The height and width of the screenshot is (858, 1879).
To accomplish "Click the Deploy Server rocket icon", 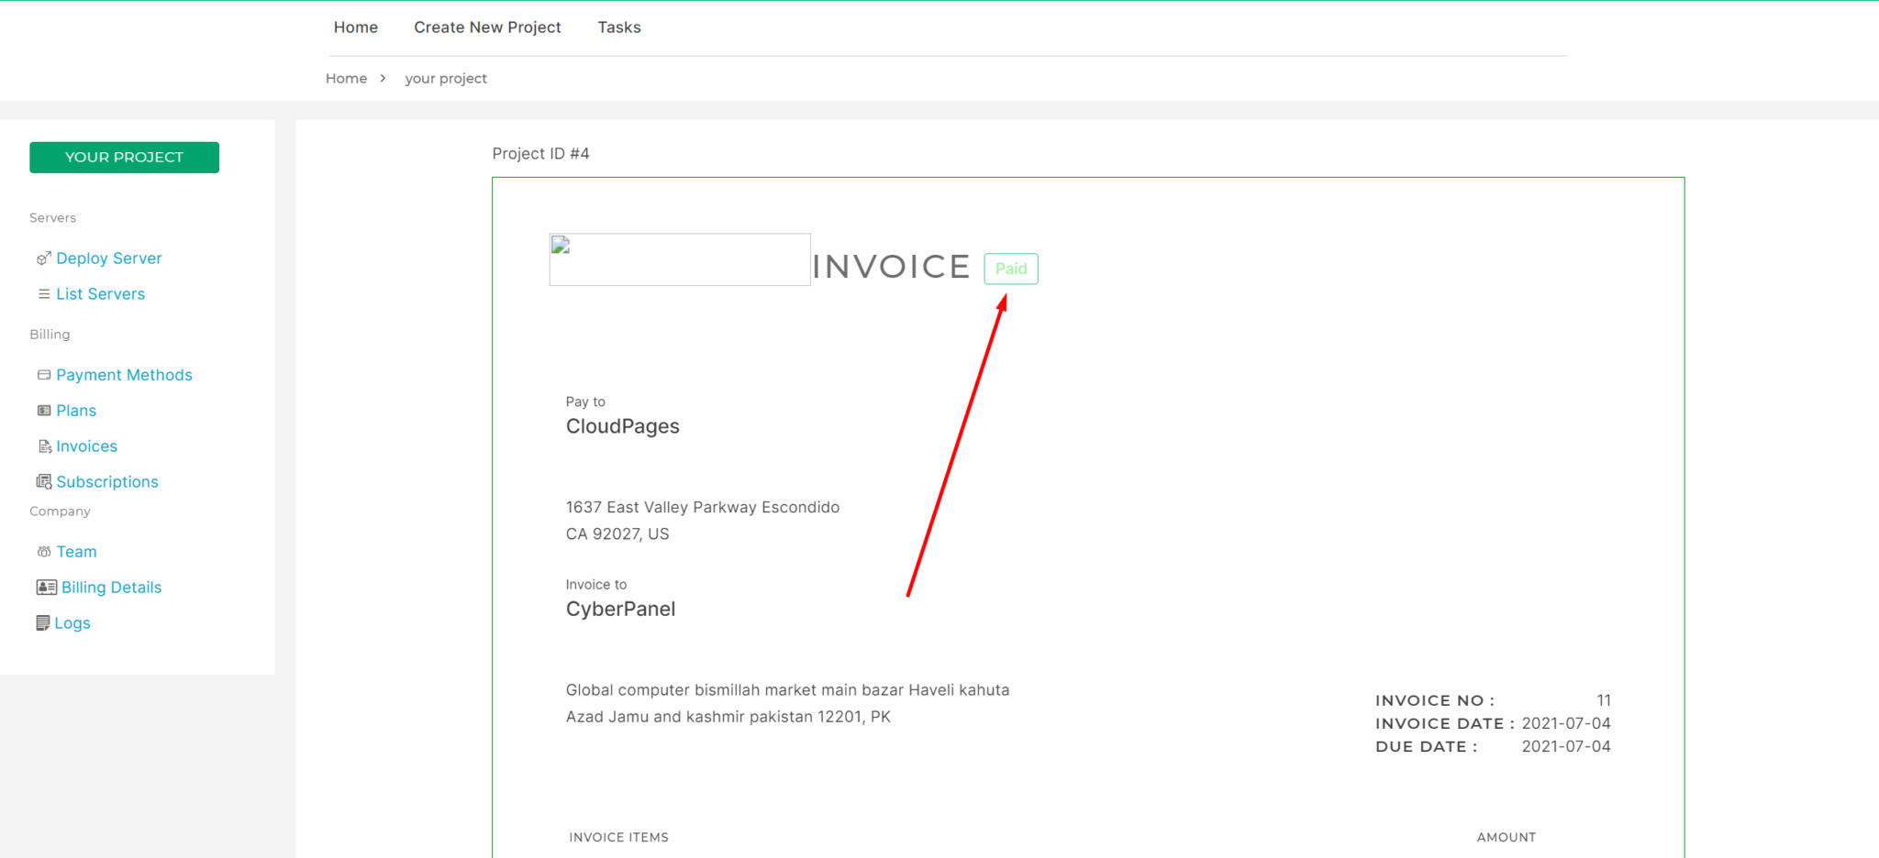I will 43,258.
